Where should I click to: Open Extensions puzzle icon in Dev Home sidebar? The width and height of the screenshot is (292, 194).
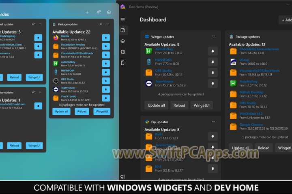pos(123,52)
